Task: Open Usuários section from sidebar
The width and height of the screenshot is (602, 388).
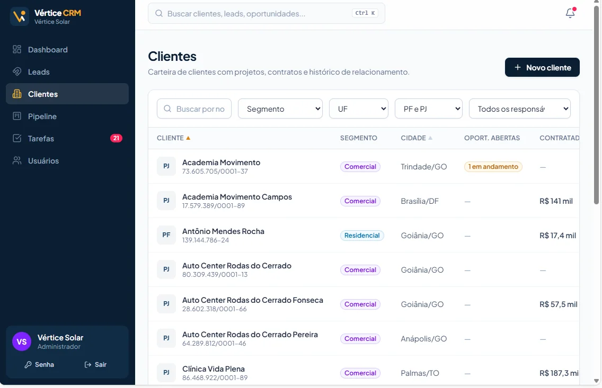Action: coord(67,160)
